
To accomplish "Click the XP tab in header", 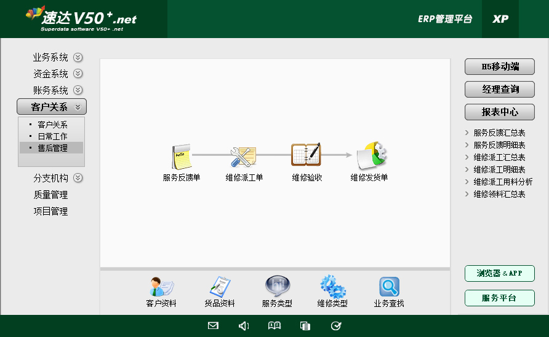I will (x=500, y=19).
